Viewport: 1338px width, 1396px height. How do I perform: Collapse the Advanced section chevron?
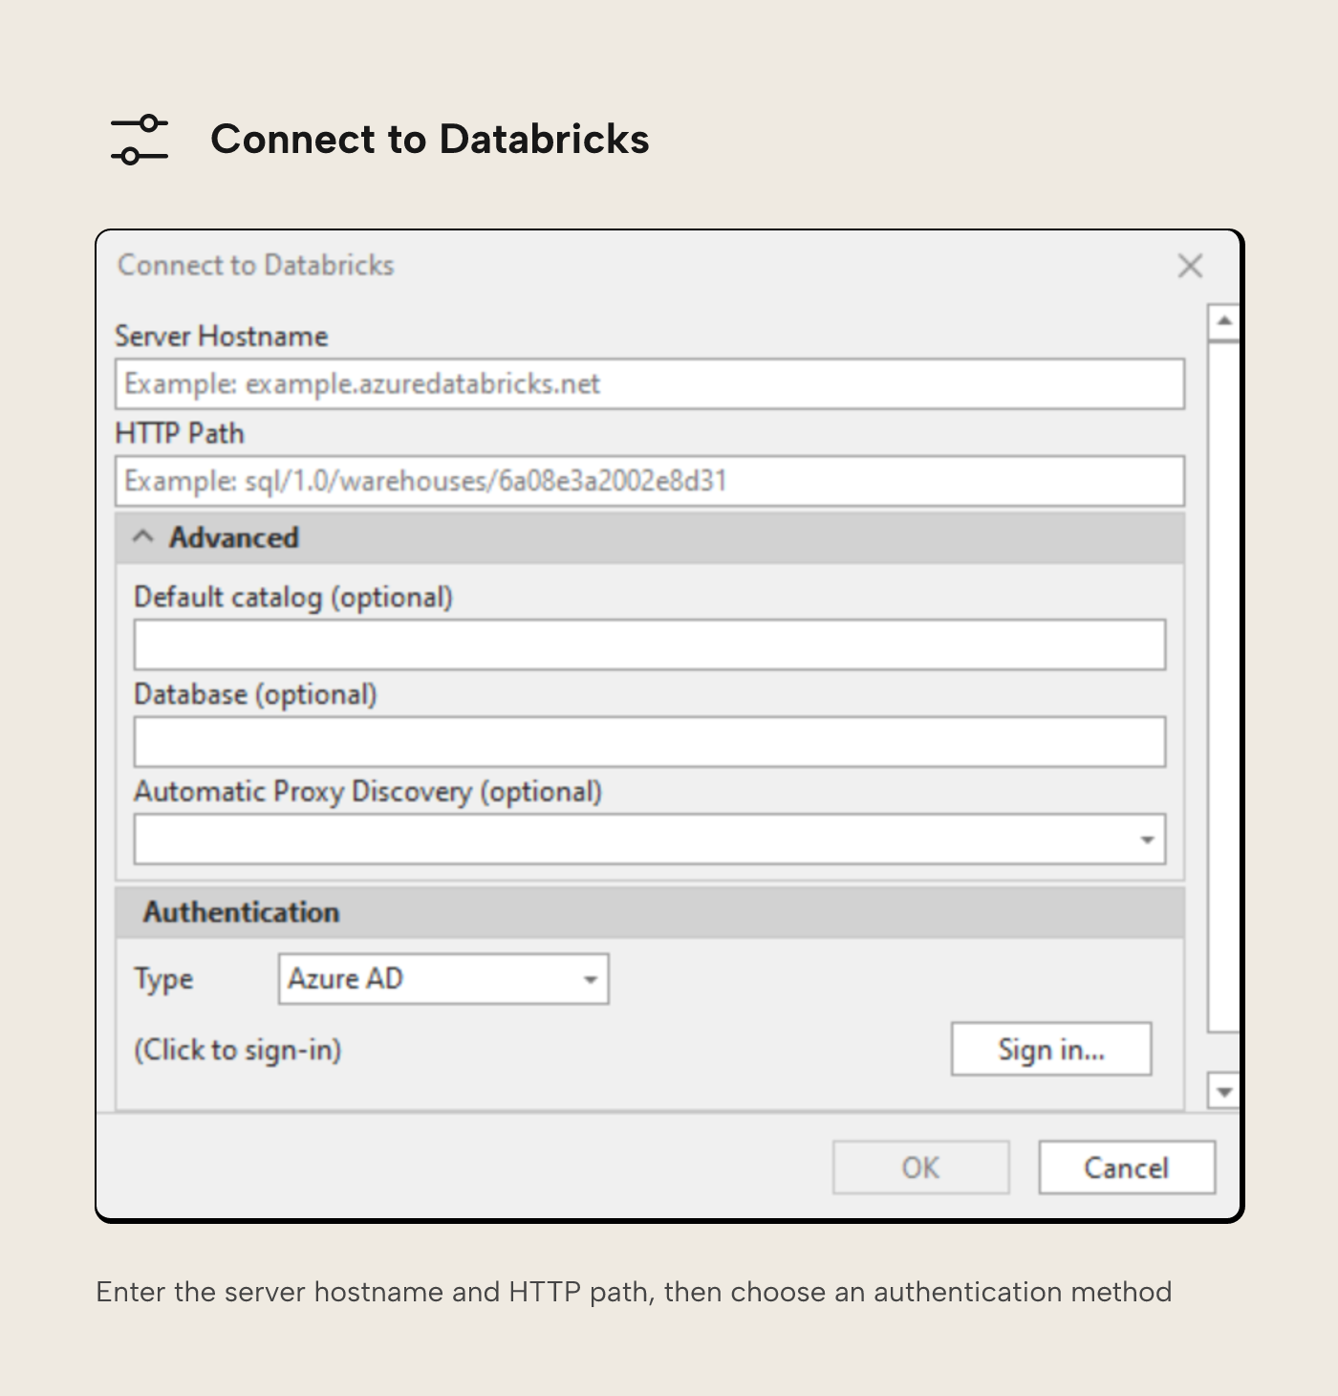coord(143,537)
